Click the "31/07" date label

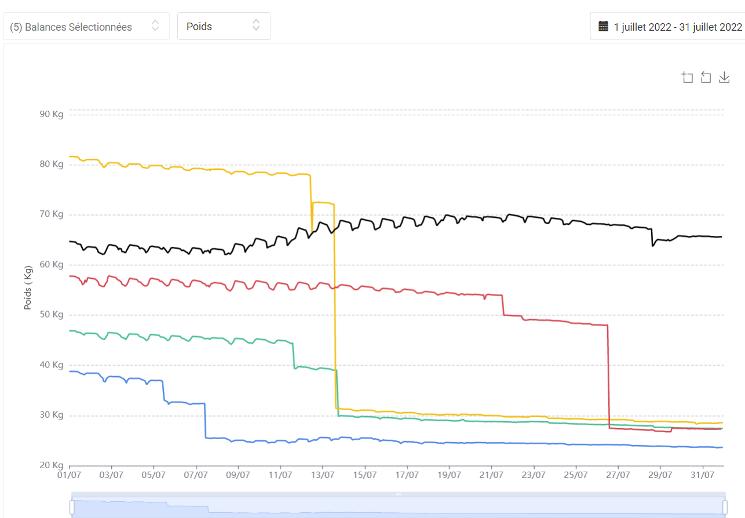702,476
